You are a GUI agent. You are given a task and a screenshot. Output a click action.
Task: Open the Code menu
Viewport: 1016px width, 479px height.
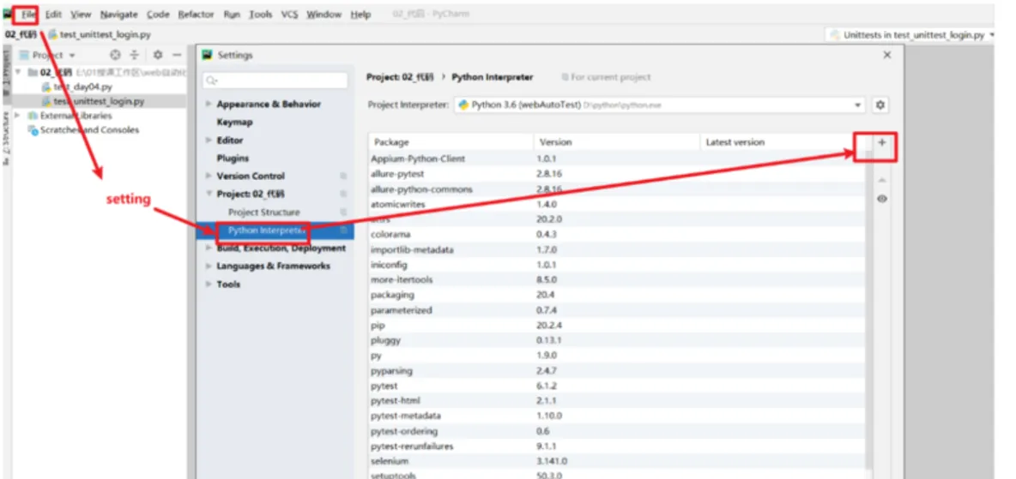coord(158,15)
